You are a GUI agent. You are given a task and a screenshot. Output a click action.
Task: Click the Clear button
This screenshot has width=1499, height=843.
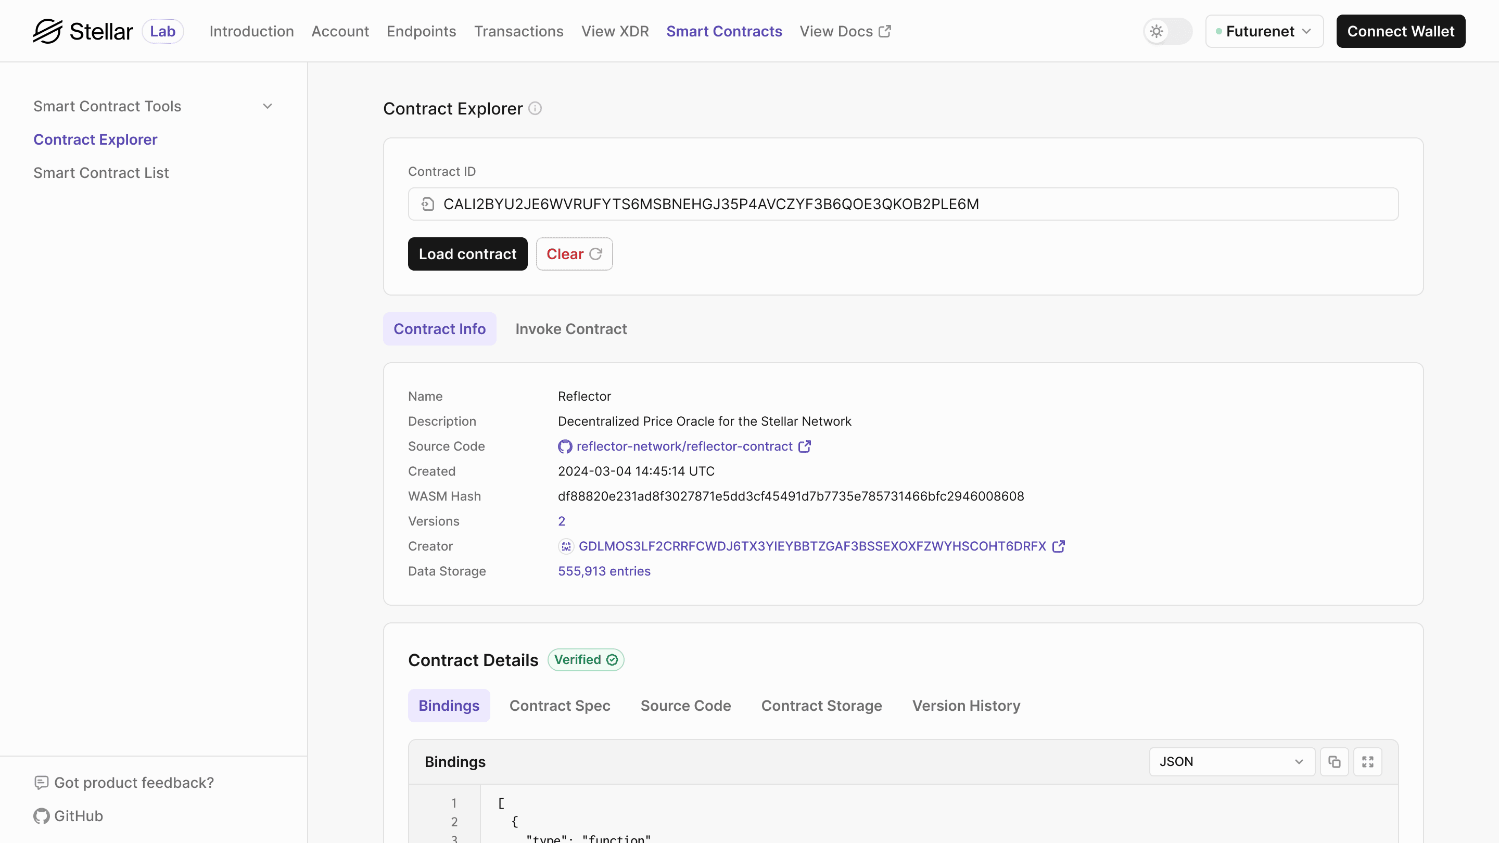tap(574, 254)
